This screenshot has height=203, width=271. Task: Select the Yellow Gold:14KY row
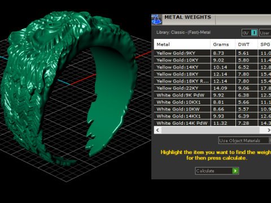pyautogui.click(x=212, y=67)
